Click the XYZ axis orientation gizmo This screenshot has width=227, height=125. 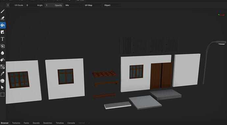221,13
